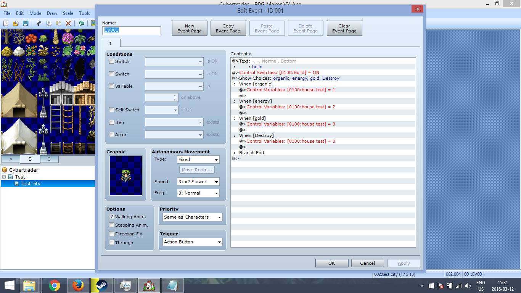Confirm the event with OK
521x293 pixels.
332,263
